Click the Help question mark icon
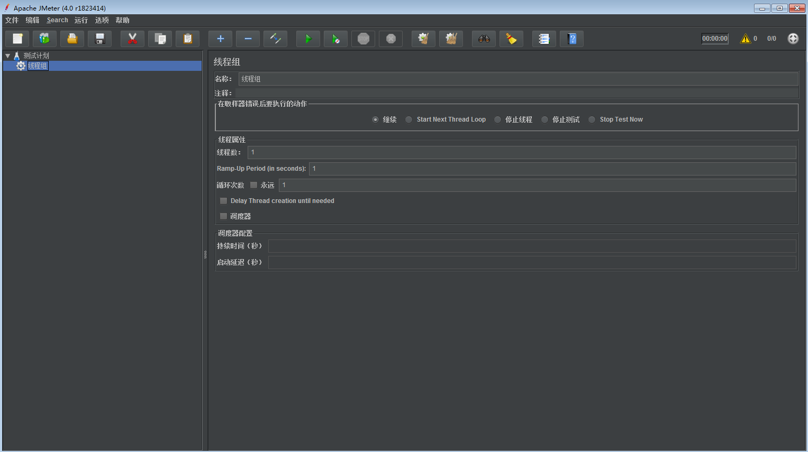The width and height of the screenshot is (808, 452). point(572,39)
